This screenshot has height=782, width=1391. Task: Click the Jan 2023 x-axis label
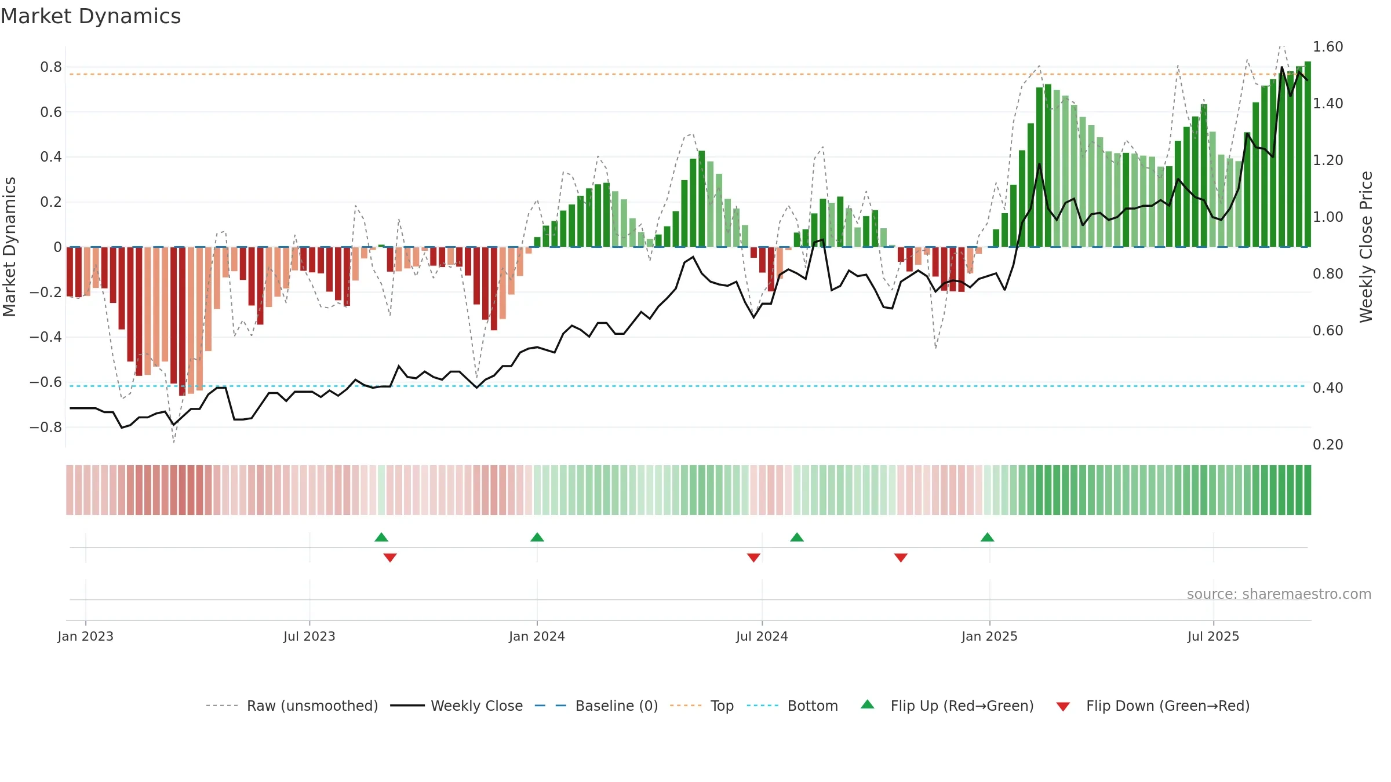[86, 636]
